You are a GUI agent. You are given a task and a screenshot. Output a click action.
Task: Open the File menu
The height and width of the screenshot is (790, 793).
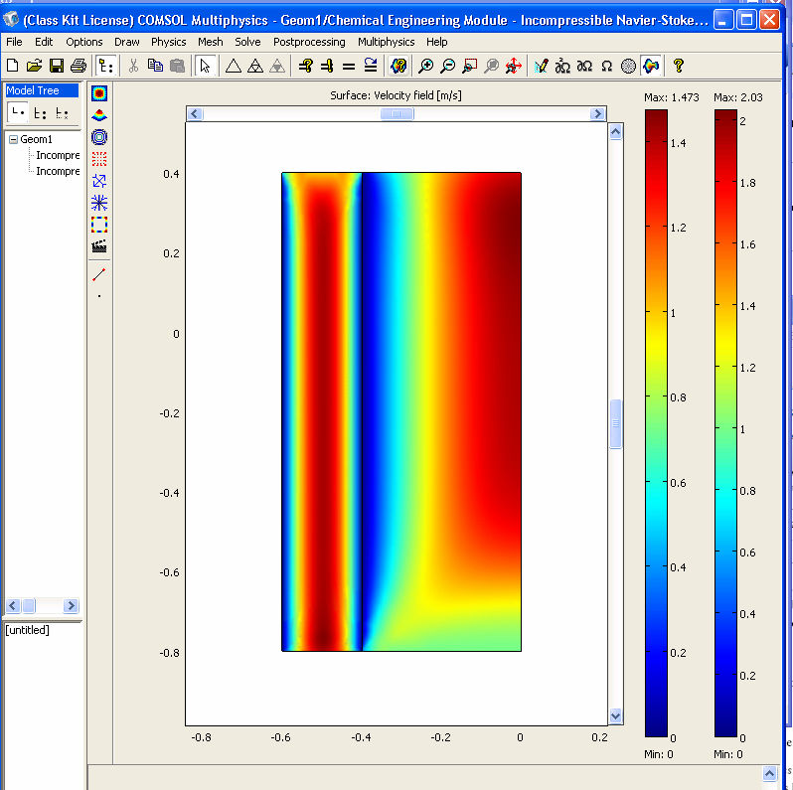coord(14,42)
